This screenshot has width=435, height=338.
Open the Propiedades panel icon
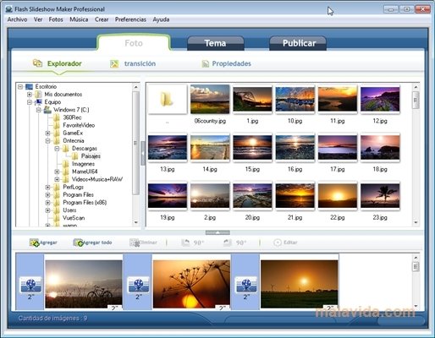(x=206, y=63)
